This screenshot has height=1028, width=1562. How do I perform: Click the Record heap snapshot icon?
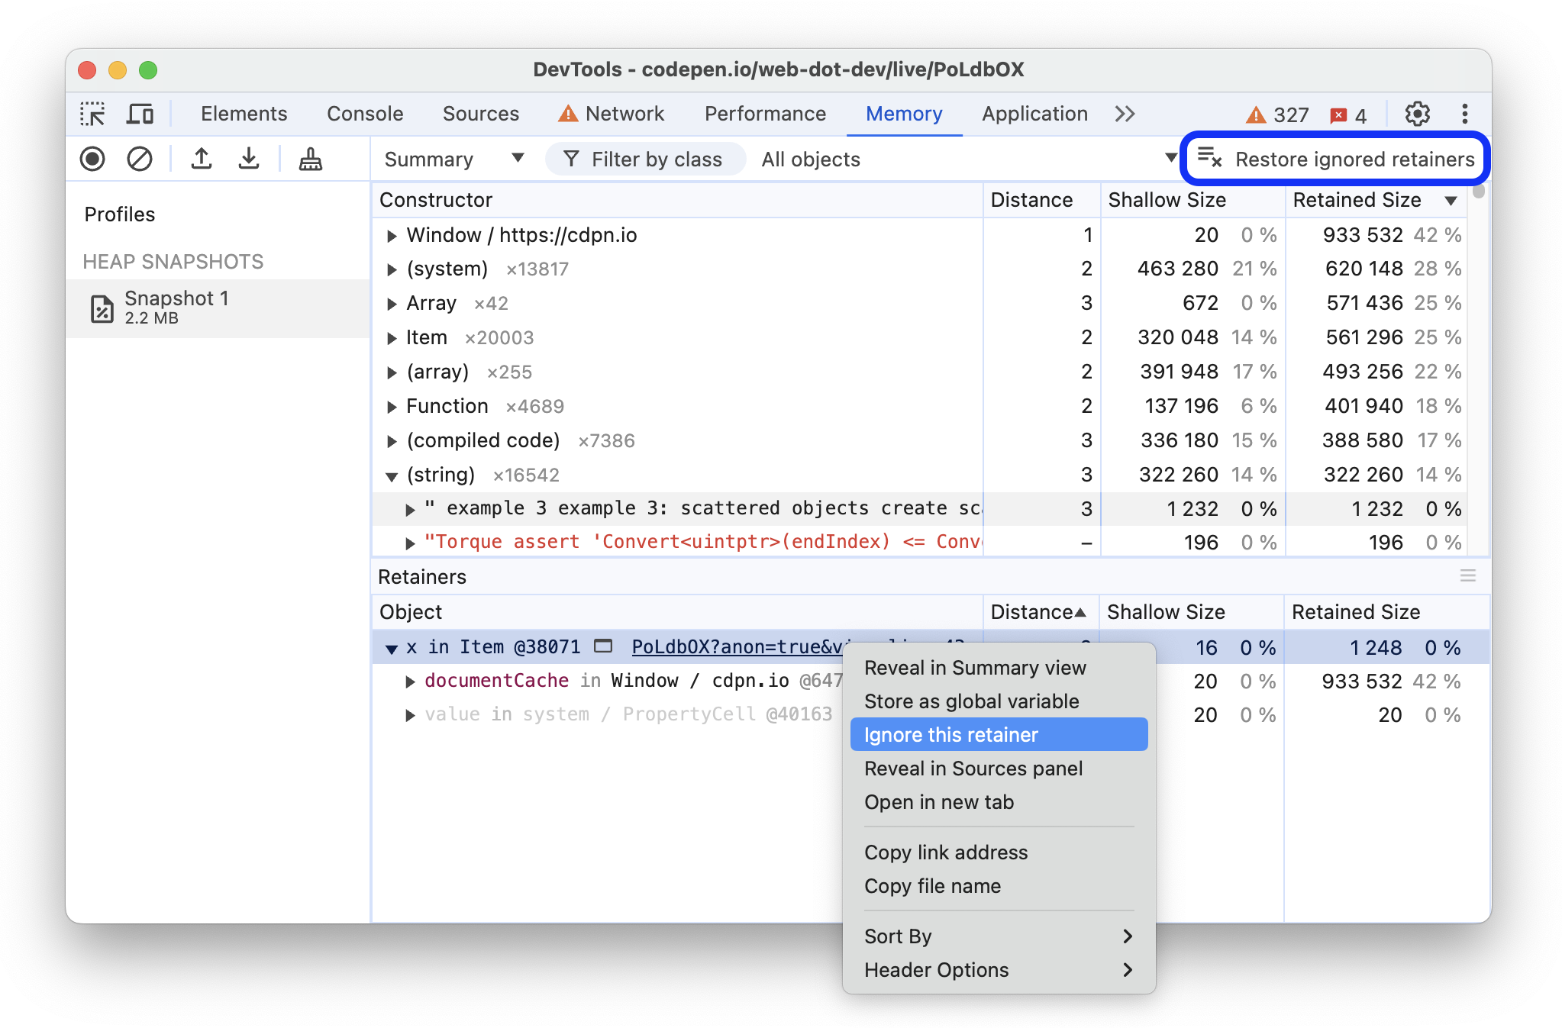92,160
